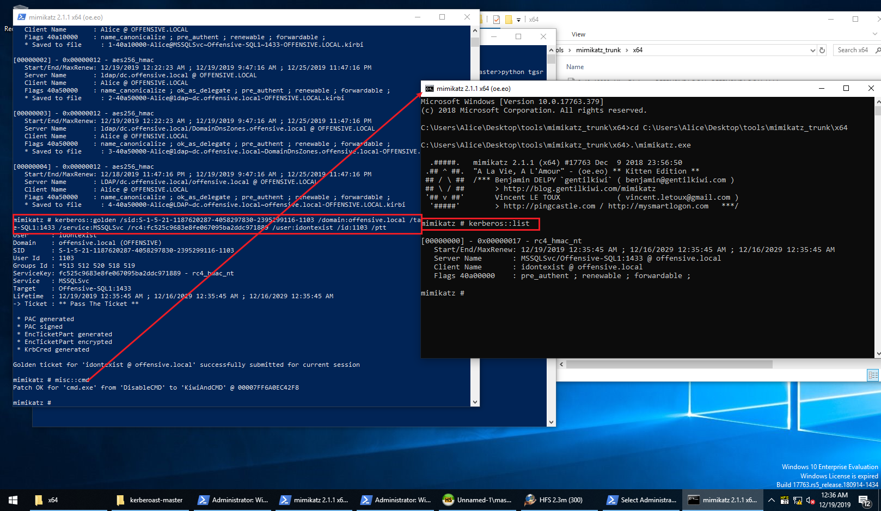Click 'Golden ticket for' success message line
The height and width of the screenshot is (511, 881).
pos(186,365)
